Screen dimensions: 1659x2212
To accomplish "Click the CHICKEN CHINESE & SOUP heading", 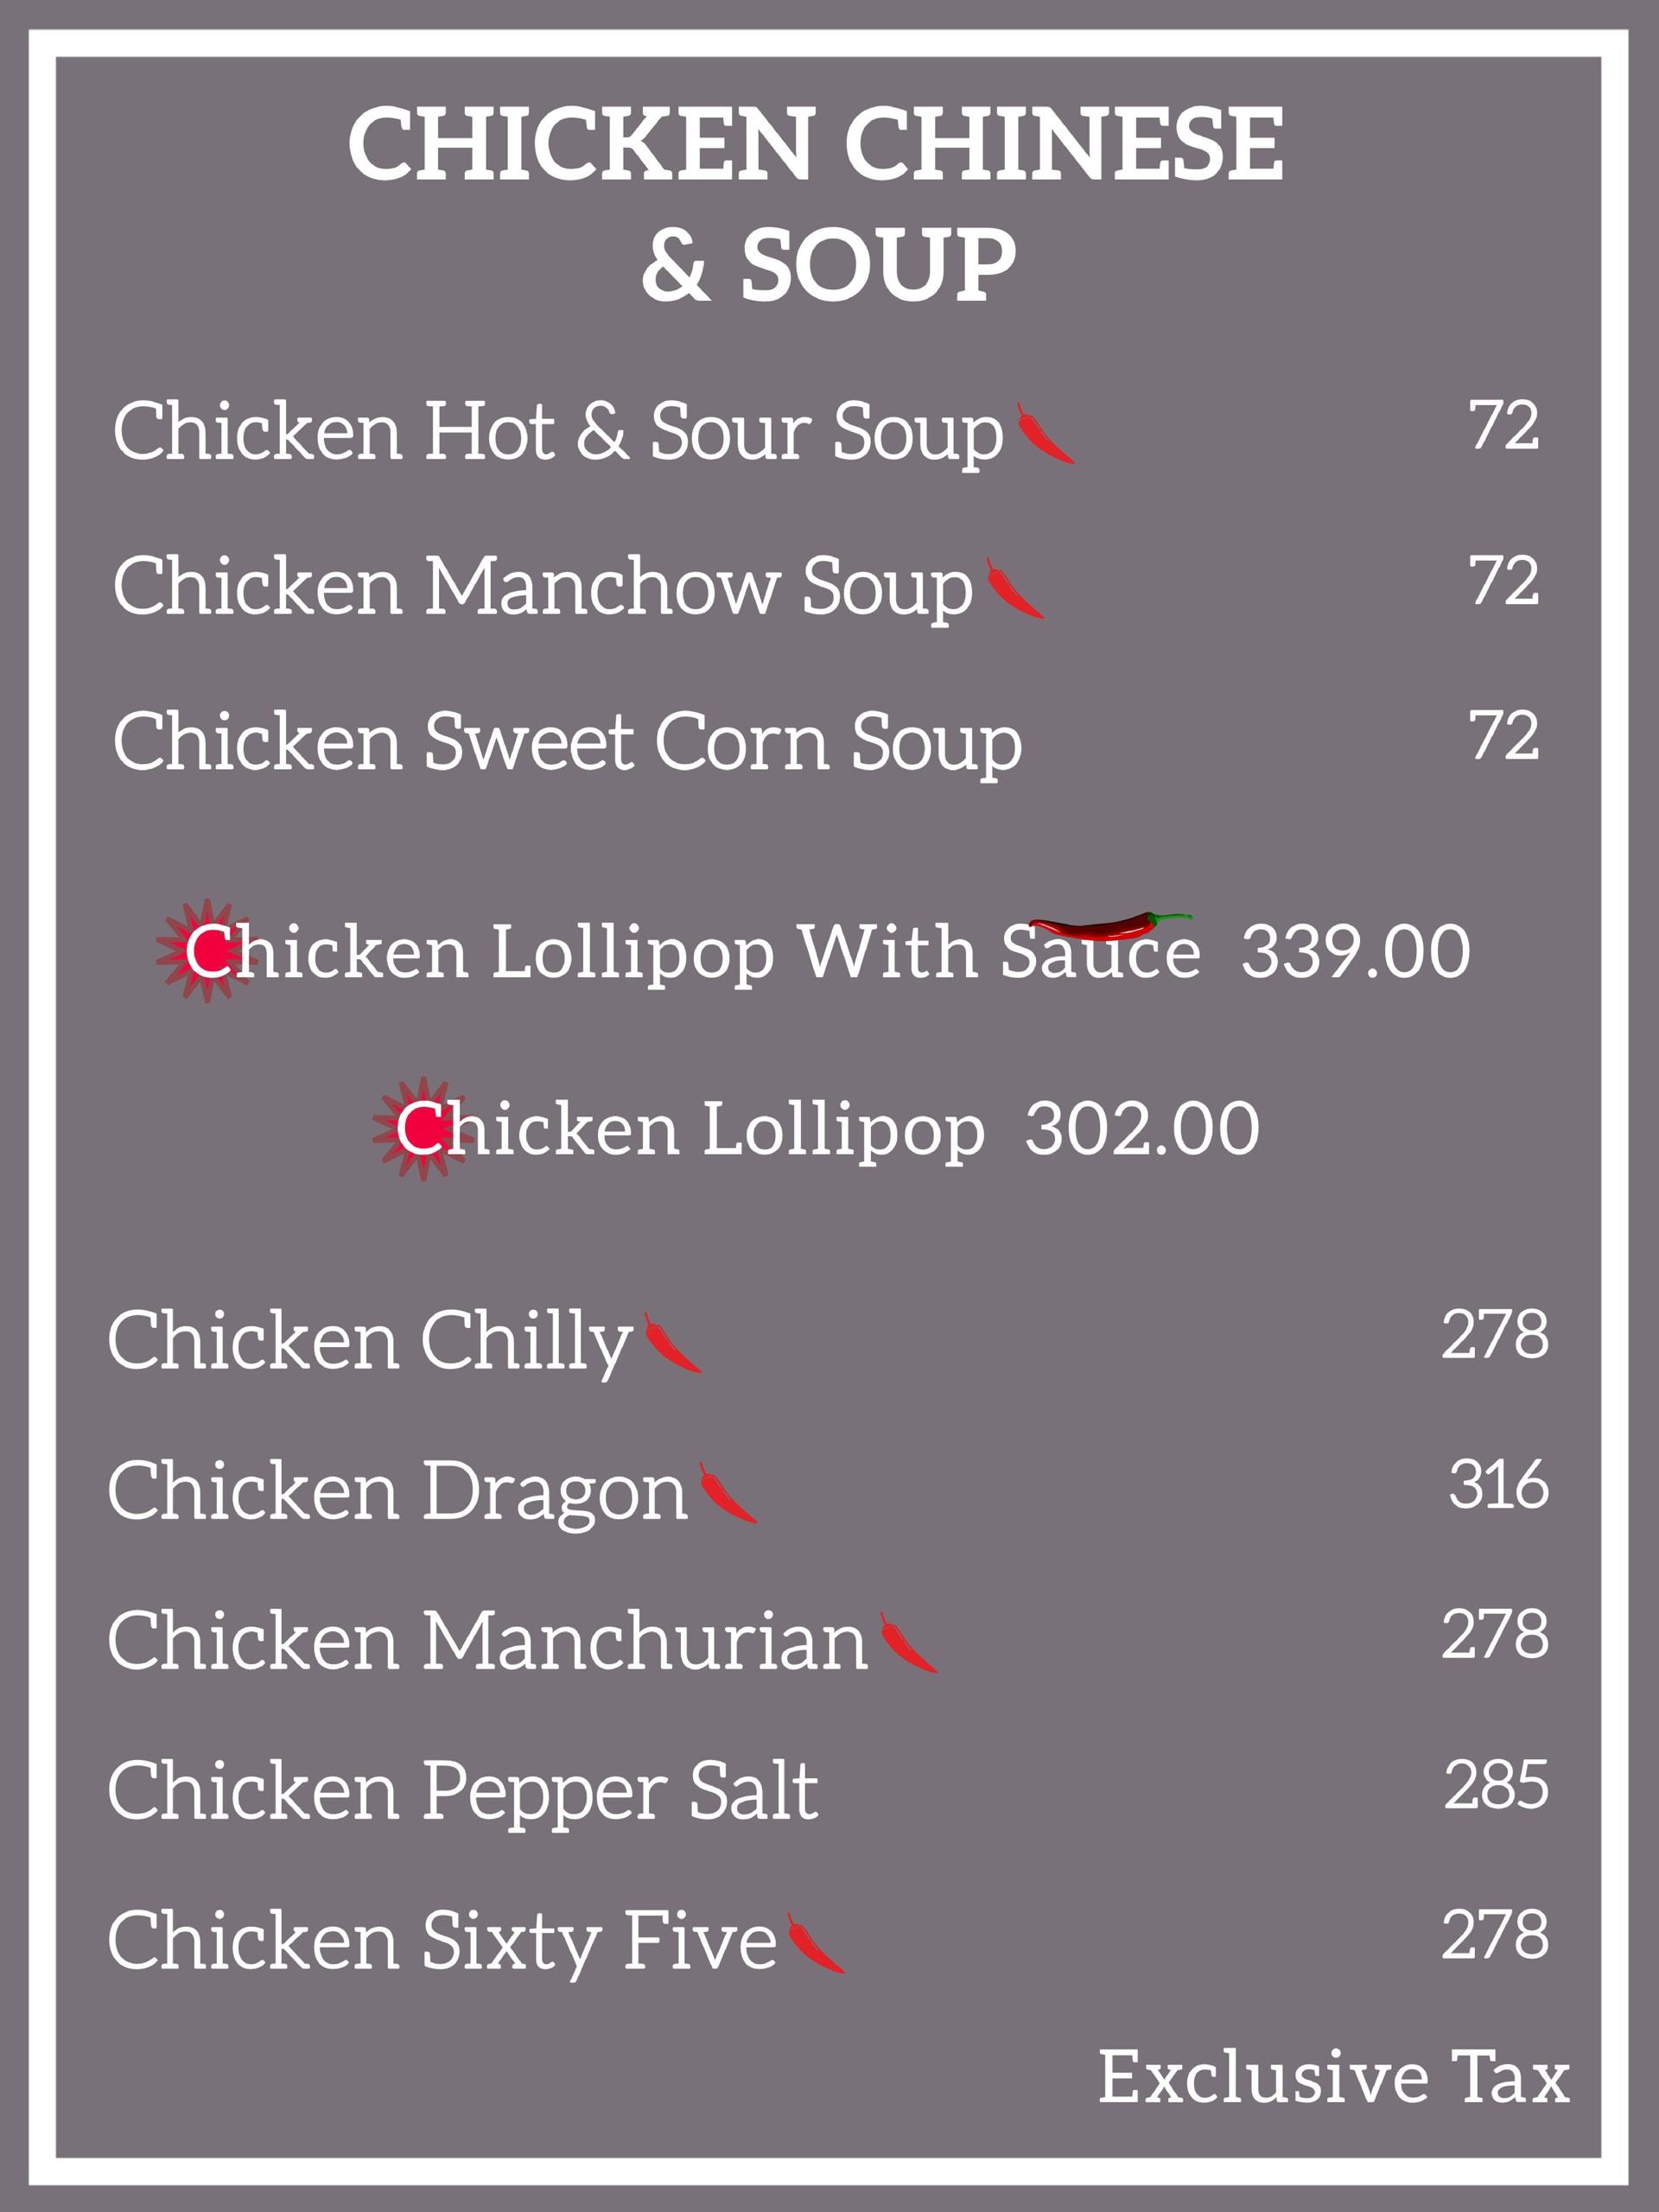I will pyautogui.click(x=816, y=203).
